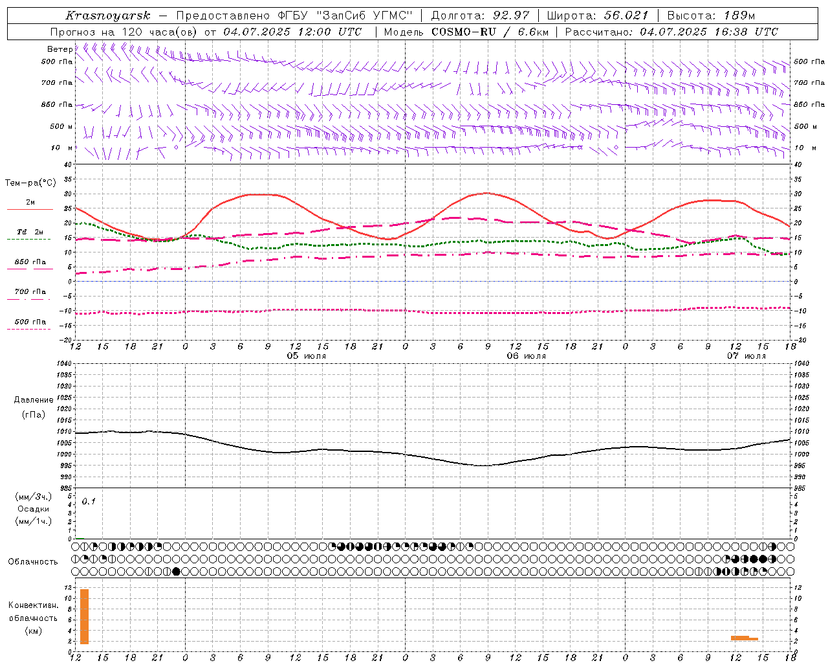Click '500 м' wind level label on left
This screenshot has height=663, width=828.
pyautogui.click(x=61, y=126)
